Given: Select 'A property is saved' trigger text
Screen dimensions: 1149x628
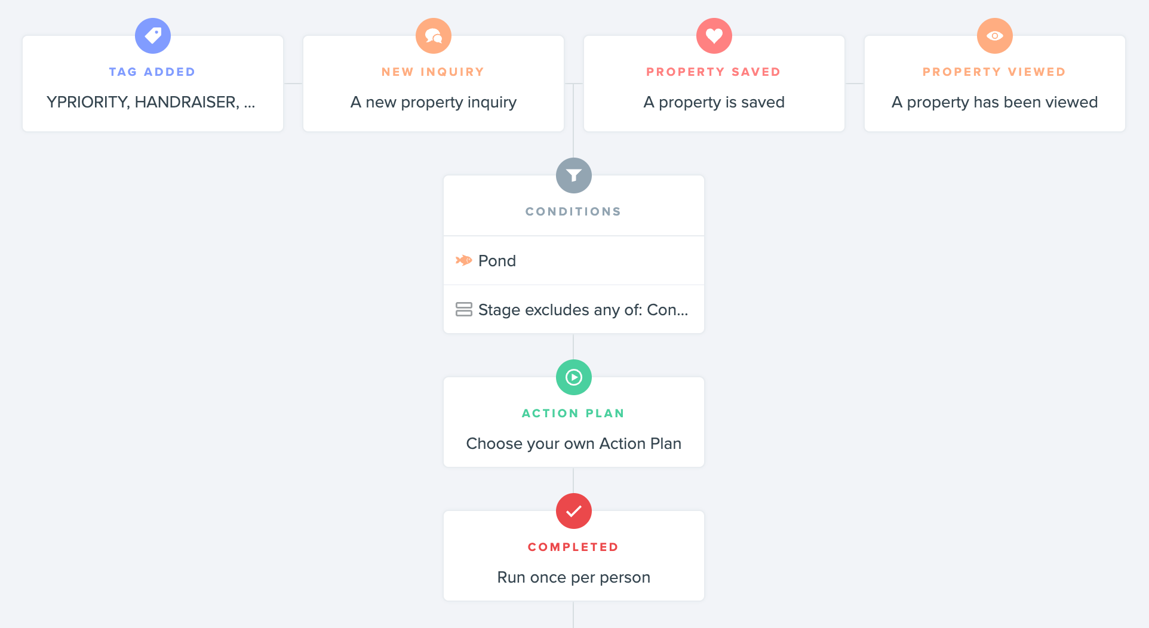Looking at the screenshot, I should tap(714, 102).
